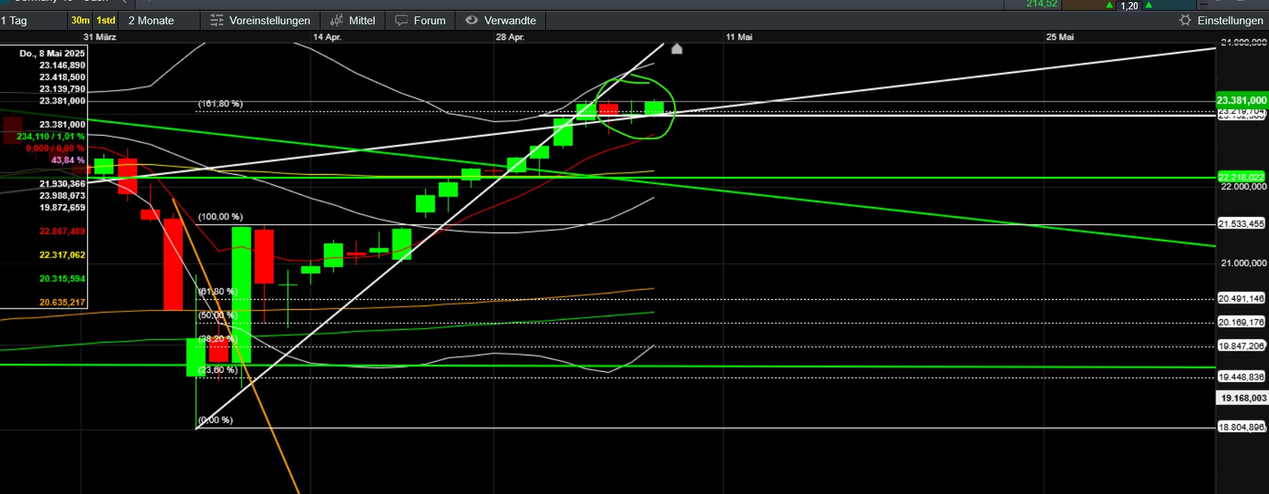Click the 19.872,659 value in data box
This screenshot has height=494, width=1269.
[62, 208]
